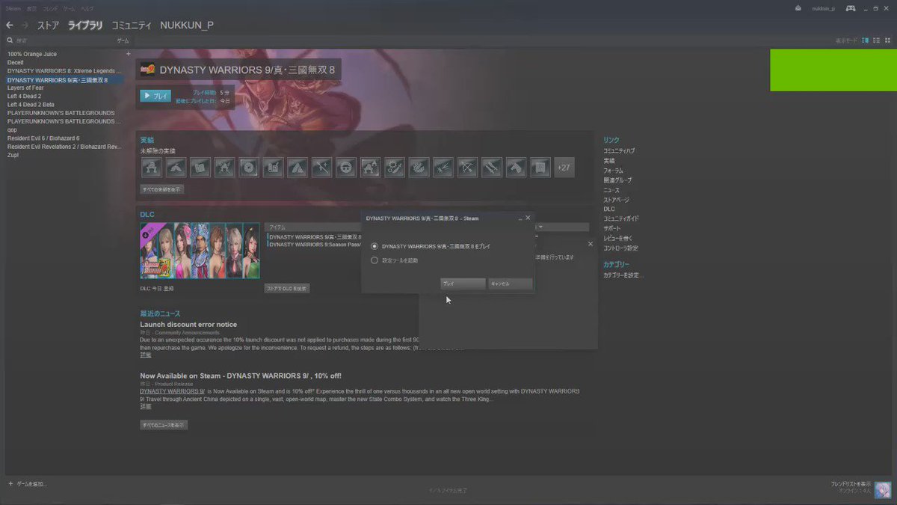The image size is (897, 505).
Task: Select qop in the game list
Action: 12,129
